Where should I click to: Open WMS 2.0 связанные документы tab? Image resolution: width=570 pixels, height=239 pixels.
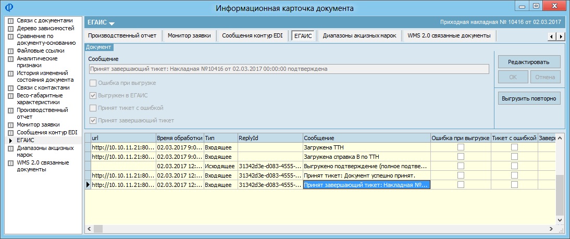[449, 35]
